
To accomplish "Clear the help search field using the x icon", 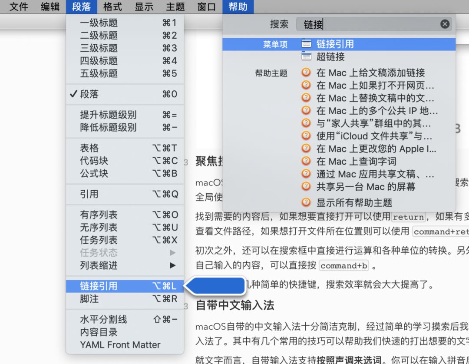I will click(445, 24).
